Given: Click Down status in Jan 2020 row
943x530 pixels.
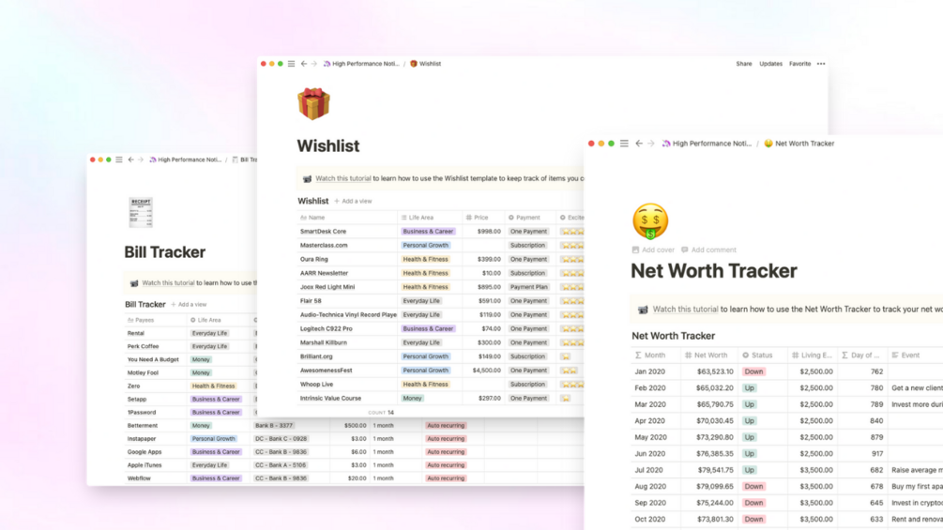Looking at the screenshot, I should (753, 372).
